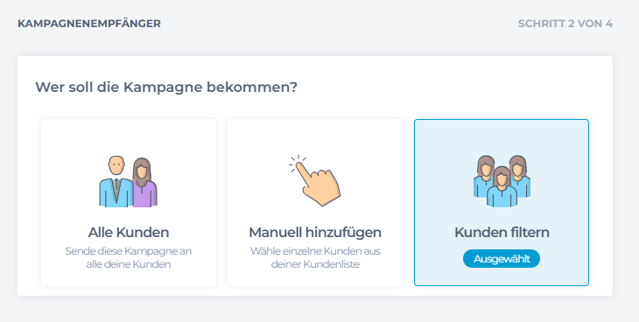The image size is (639, 322).
Task: Select the Alle Kunden heading
Action: pyautogui.click(x=129, y=233)
